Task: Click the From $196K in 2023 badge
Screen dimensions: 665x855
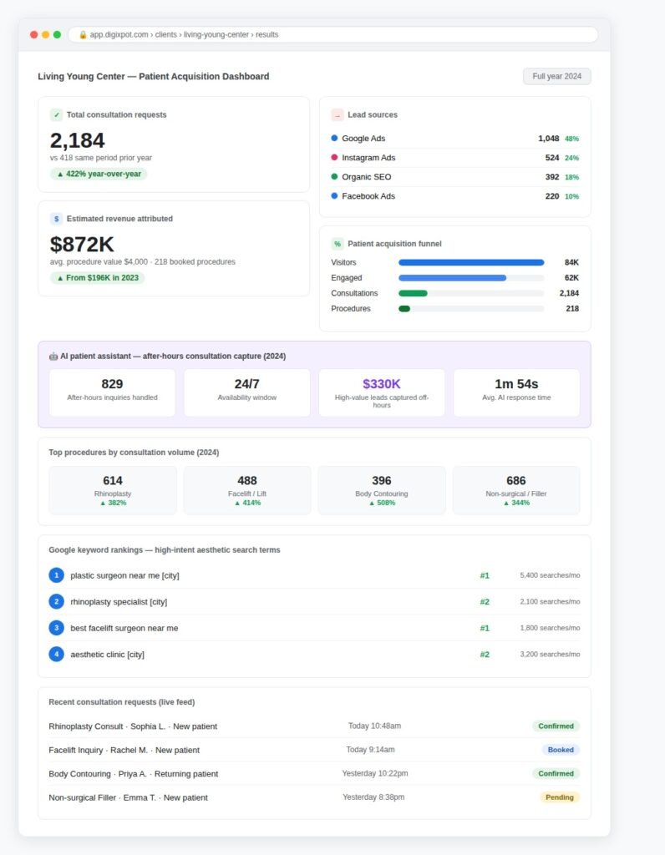Action: pyautogui.click(x=97, y=277)
